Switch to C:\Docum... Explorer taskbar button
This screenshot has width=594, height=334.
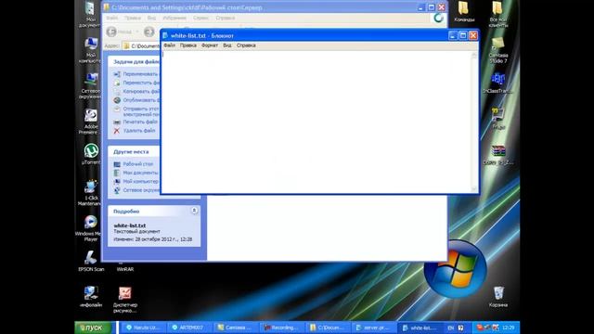click(x=327, y=328)
